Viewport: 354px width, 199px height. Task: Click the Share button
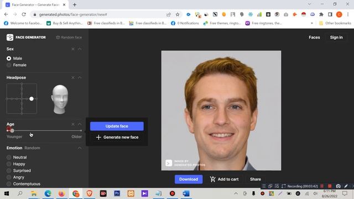point(256,179)
